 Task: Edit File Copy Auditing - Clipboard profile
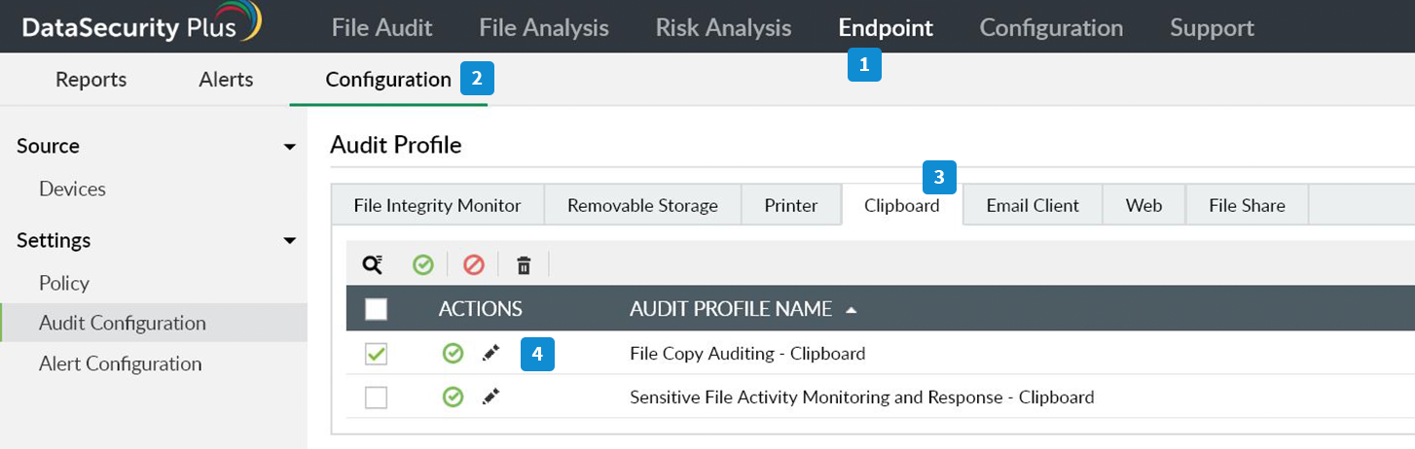point(490,354)
